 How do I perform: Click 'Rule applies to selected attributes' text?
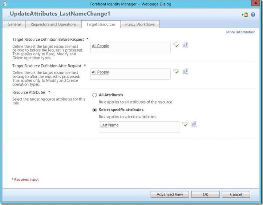(127, 117)
